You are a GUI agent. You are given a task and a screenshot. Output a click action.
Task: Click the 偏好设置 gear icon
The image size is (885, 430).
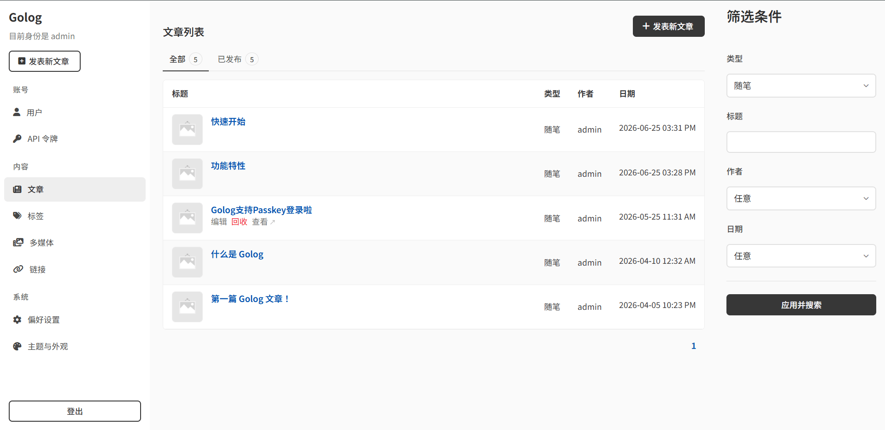[x=17, y=320]
